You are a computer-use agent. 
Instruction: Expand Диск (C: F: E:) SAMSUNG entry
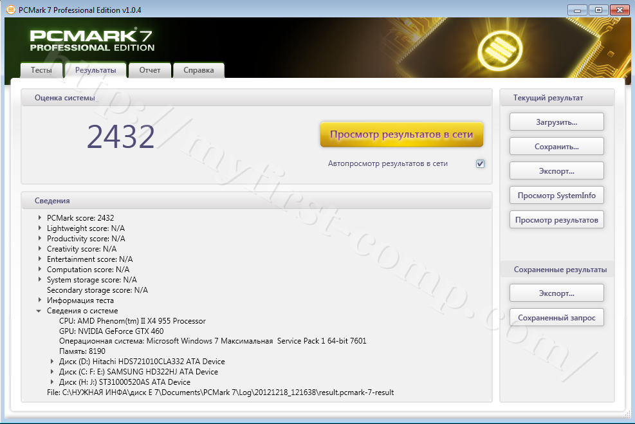pos(52,371)
